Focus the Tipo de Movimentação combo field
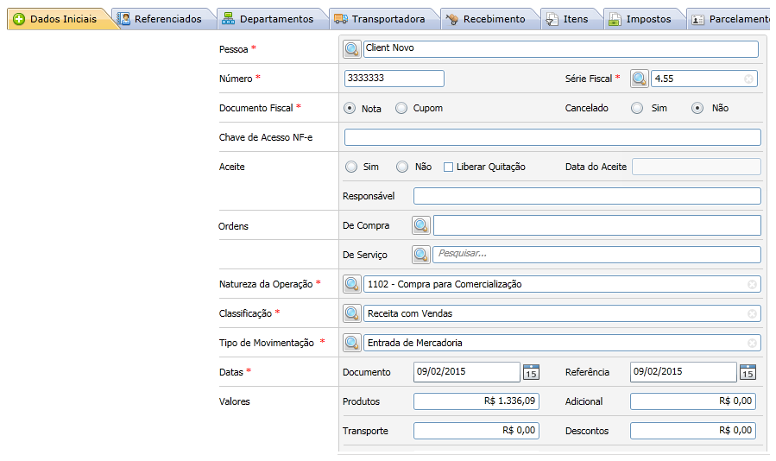Image resolution: width=776 pixels, height=461 pixels. (x=562, y=343)
